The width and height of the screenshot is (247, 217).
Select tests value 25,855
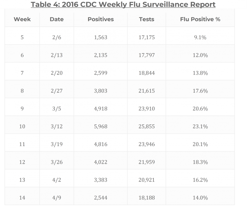tap(147, 127)
